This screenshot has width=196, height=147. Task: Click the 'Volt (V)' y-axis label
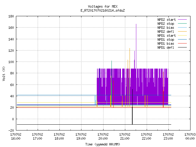[4, 73]
